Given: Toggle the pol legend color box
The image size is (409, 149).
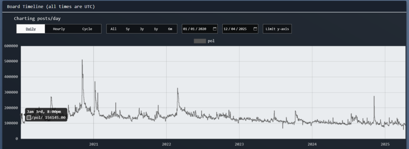Looking at the screenshot, I should (x=200, y=41).
